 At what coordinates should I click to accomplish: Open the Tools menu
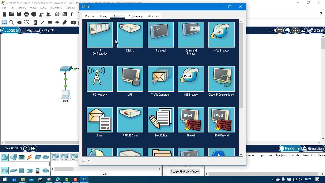click(x=43, y=8)
